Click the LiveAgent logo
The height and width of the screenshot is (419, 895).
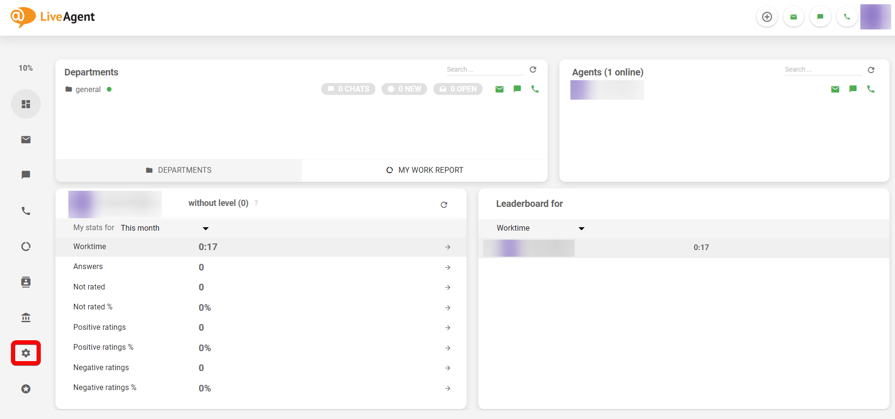pyautogui.click(x=53, y=17)
